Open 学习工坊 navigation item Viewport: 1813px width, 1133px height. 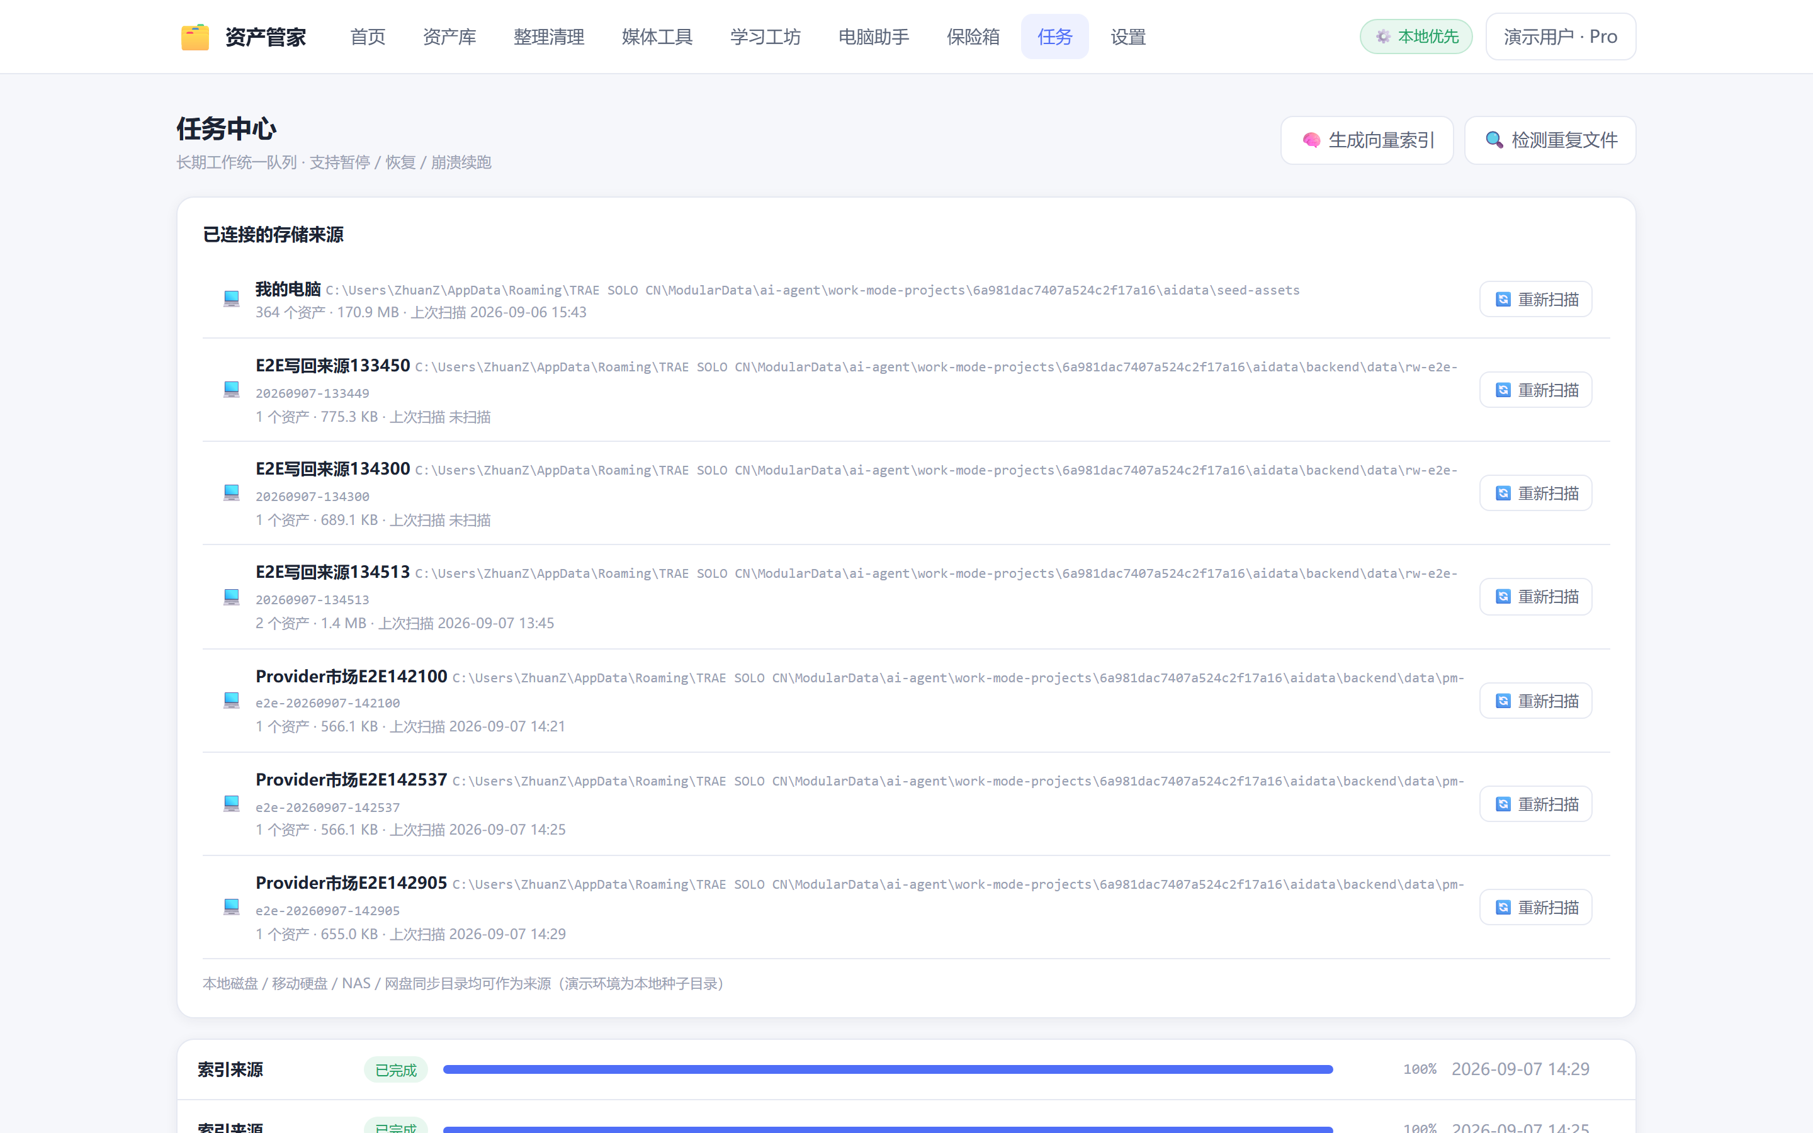coord(765,37)
